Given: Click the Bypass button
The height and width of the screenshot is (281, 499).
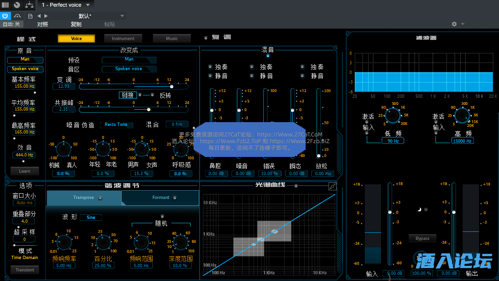Looking at the screenshot, I should pyautogui.click(x=422, y=238).
